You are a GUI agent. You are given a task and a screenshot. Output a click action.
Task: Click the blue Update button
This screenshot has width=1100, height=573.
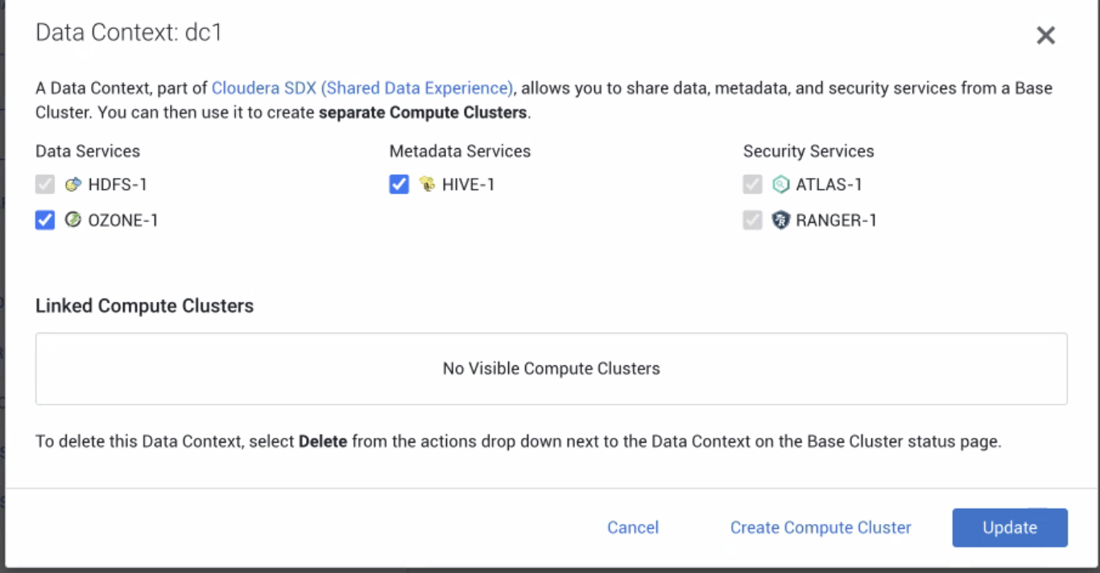(x=1010, y=528)
